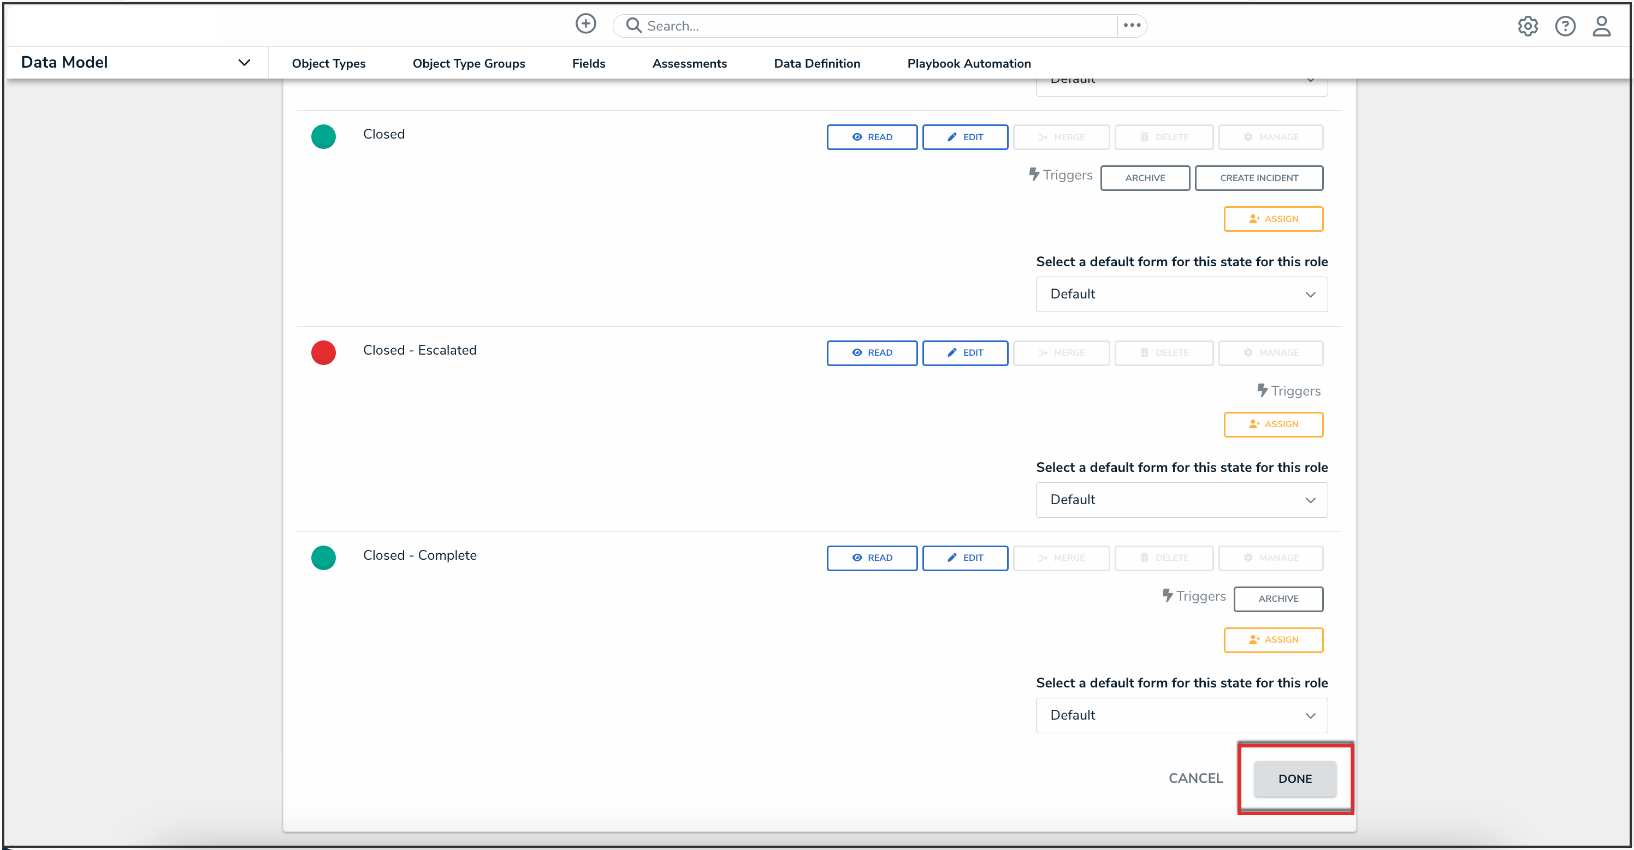Click the Triggers lightning icon for Closed state

[x=1034, y=175]
